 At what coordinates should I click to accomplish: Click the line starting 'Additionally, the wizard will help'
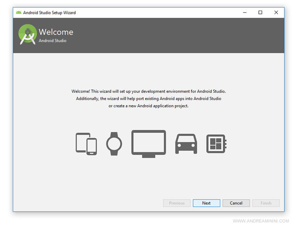[x=148, y=99]
